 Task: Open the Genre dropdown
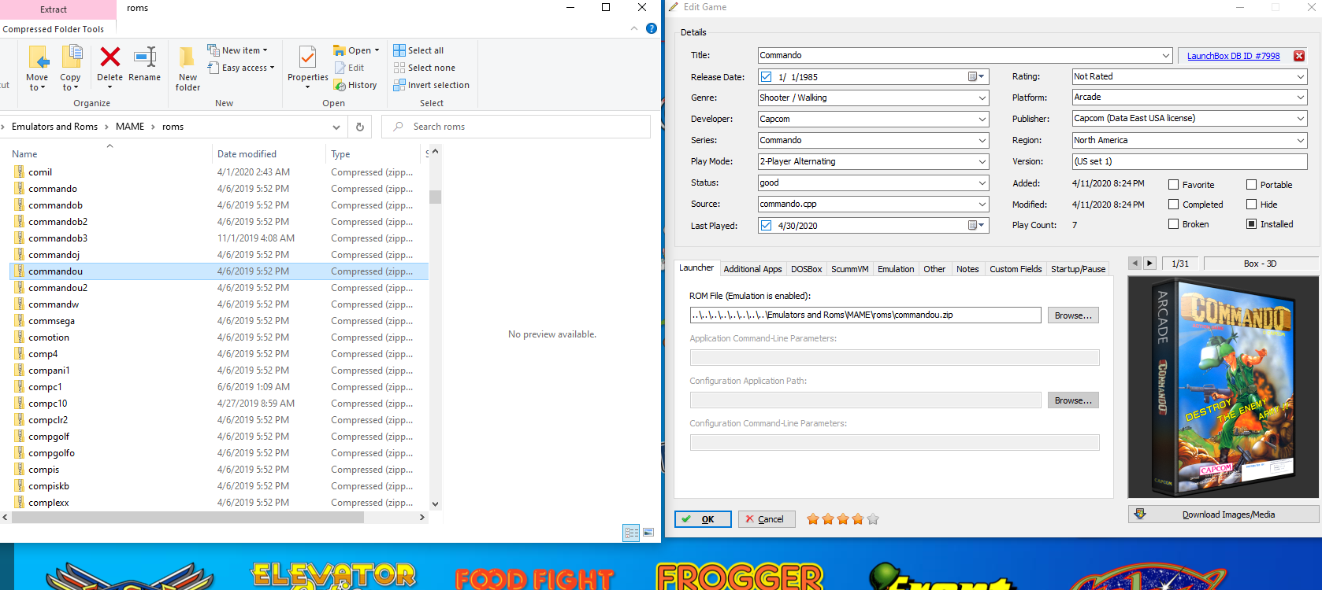[x=982, y=98]
